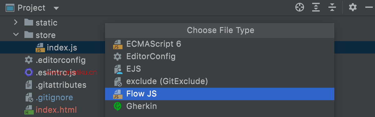Collapse the store folder chevron
The height and width of the screenshot is (117, 375).
(16, 35)
